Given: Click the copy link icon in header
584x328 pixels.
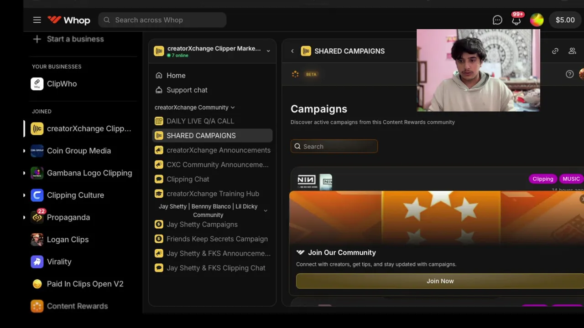Looking at the screenshot, I should [555, 51].
